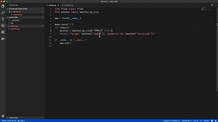Open server.py in the LEARN_WEB tree
218x122 pixels.
[14, 26]
